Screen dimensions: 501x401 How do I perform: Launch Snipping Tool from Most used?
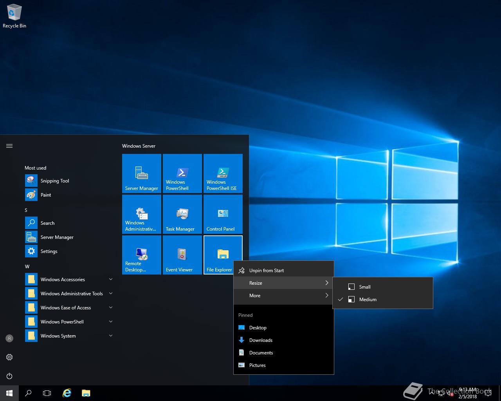[x=69, y=181]
